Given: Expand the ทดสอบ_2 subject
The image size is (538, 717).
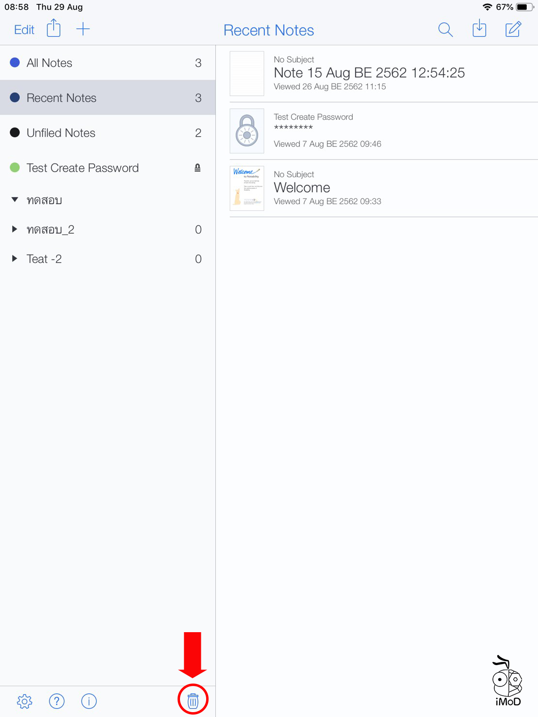Looking at the screenshot, I should [x=14, y=229].
